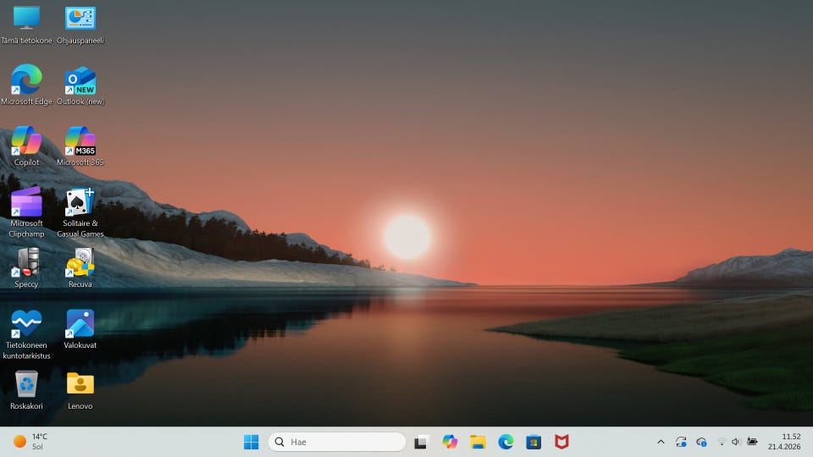The width and height of the screenshot is (813, 457).
Task: Click the Hae search box
Action: pyautogui.click(x=337, y=442)
